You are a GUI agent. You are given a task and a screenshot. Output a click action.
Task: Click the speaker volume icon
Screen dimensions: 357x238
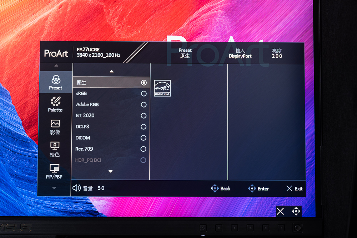(76, 188)
